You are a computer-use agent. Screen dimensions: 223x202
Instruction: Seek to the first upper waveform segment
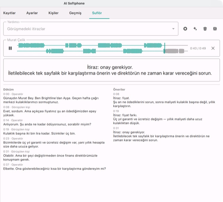pyautogui.click(x=31, y=46)
